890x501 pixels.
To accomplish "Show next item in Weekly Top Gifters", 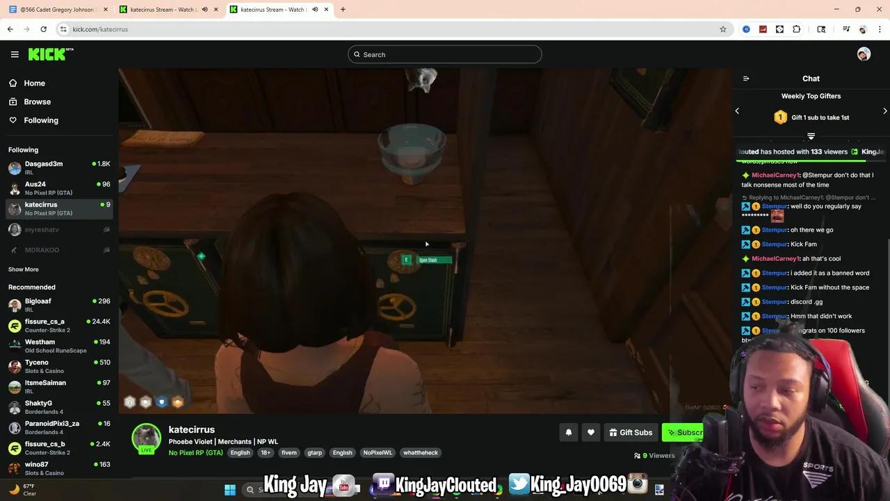I will pos(884,111).
